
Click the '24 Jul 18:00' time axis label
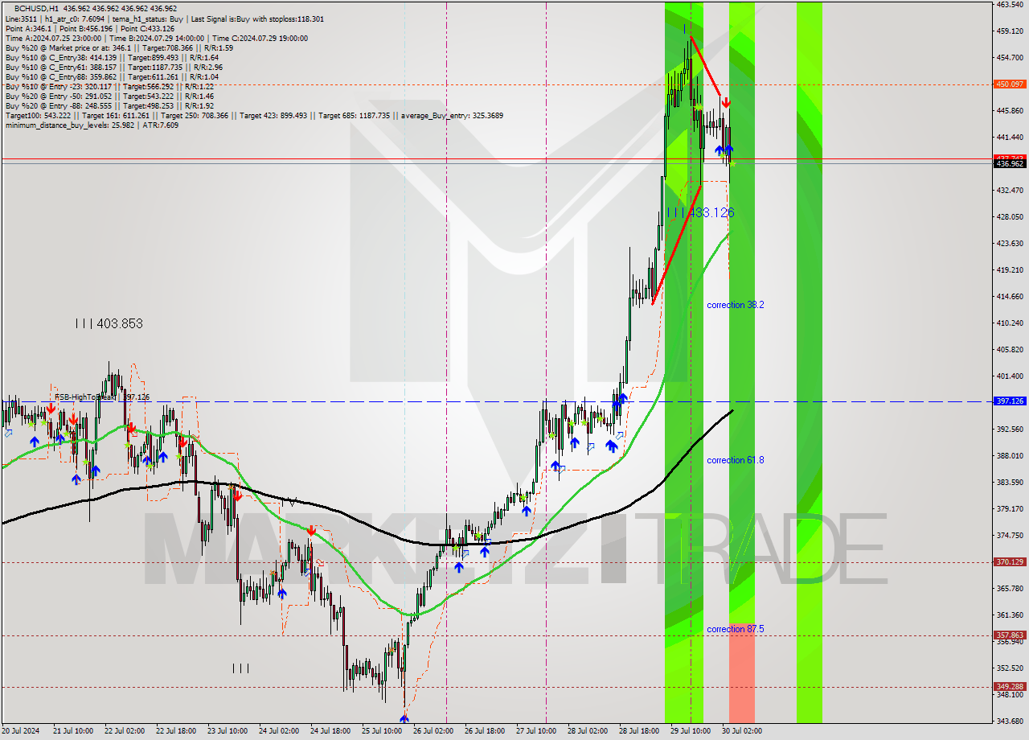coord(330,731)
